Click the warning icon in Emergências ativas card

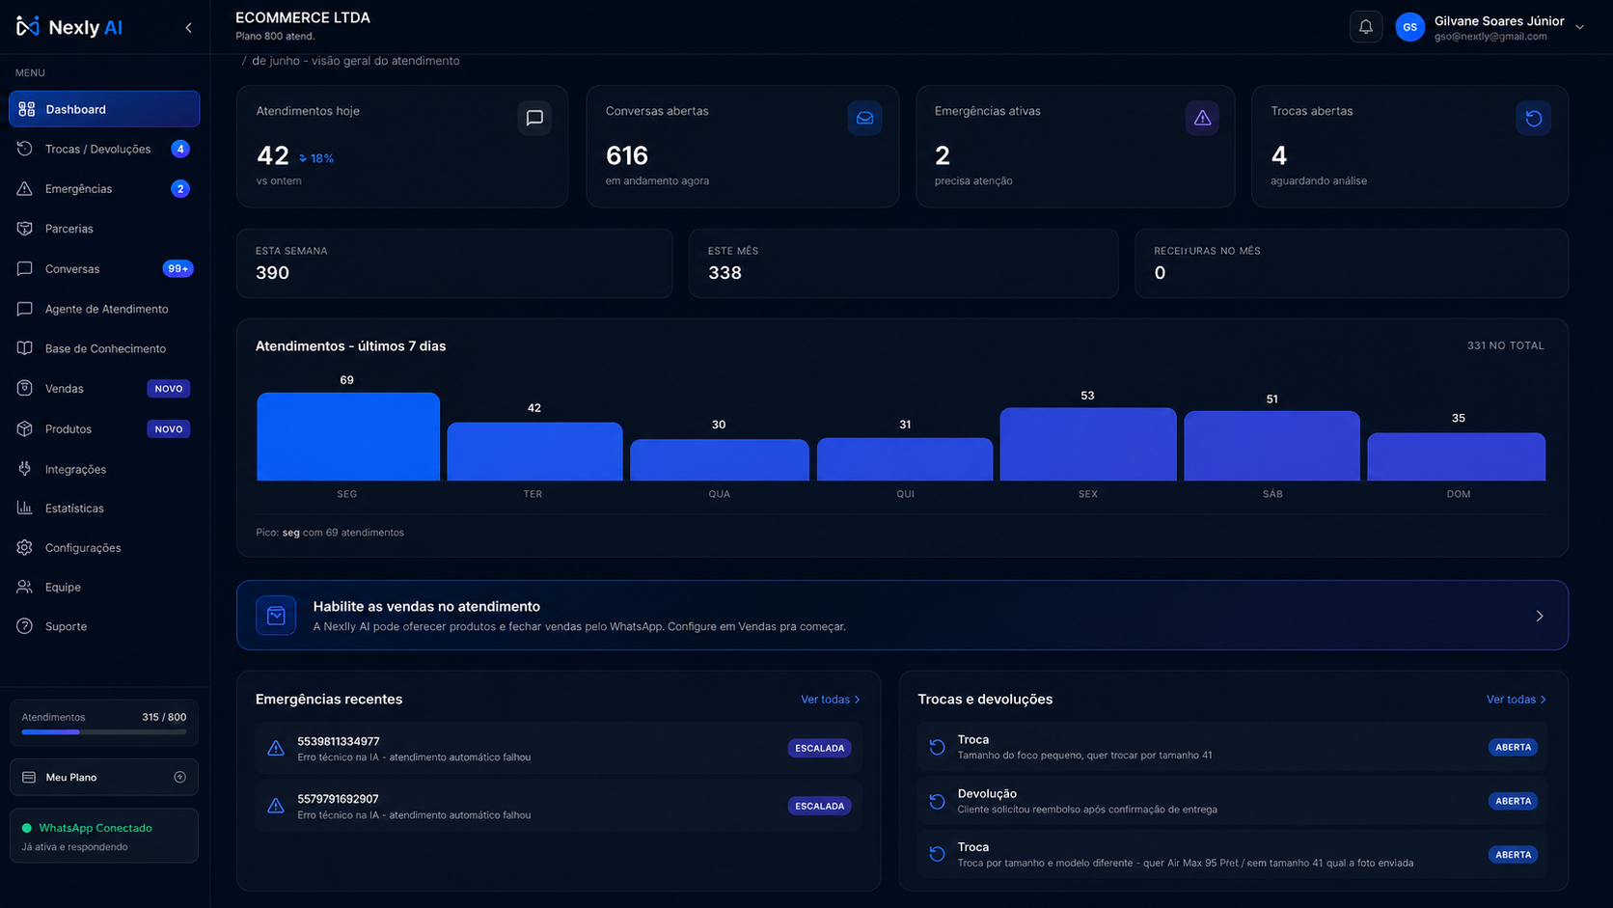pyautogui.click(x=1202, y=118)
